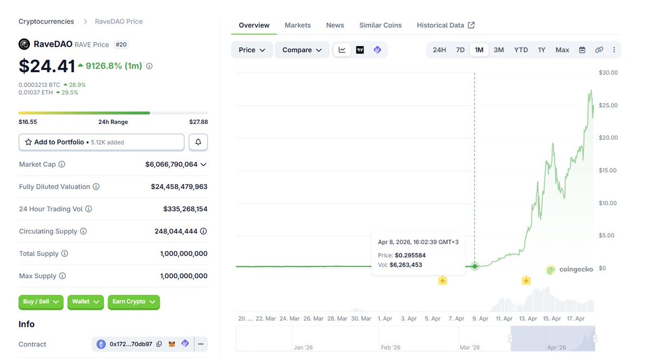Click the $24.41 price value
Image resolution: width=652 pixels, height=358 pixels.
pyautogui.click(x=47, y=66)
